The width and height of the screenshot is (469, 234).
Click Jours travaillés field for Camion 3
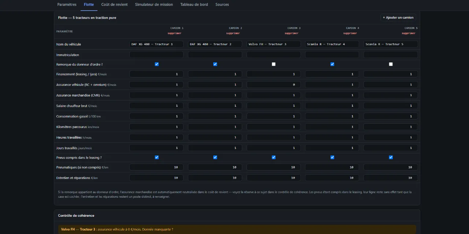coord(274,148)
